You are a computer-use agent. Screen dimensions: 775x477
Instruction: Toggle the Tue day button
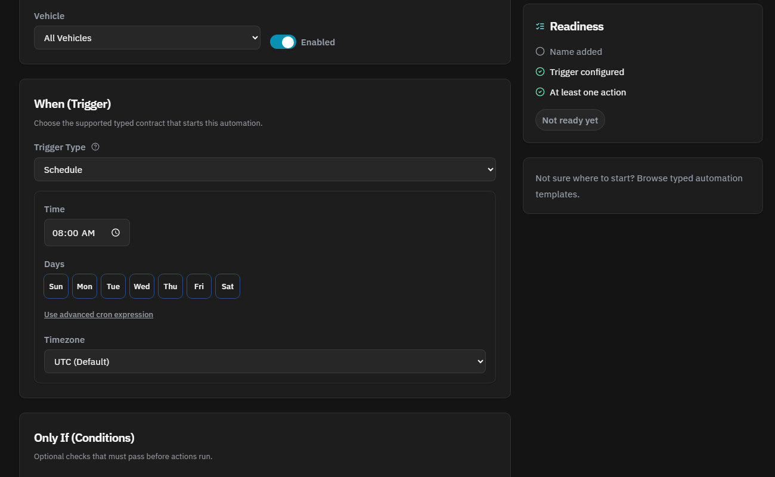[113, 286]
